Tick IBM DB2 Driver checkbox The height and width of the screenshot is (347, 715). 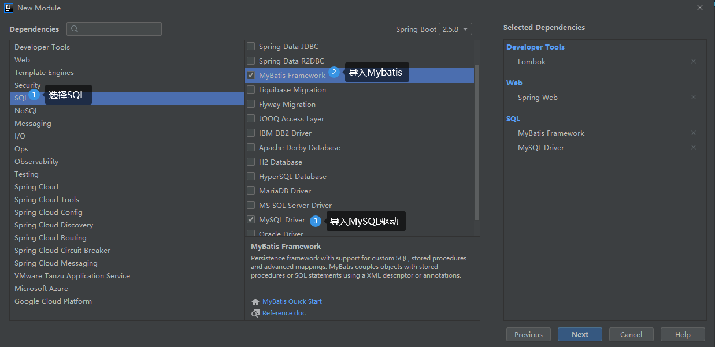(x=251, y=133)
